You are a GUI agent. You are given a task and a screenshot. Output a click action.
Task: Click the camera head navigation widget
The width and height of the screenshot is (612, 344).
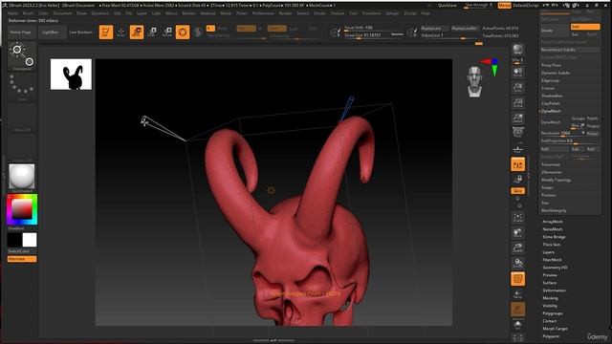click(x=474, y=81)
